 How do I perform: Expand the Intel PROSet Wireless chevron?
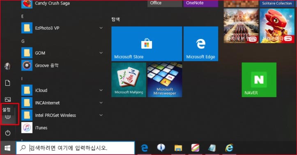[x=101, y=115]
